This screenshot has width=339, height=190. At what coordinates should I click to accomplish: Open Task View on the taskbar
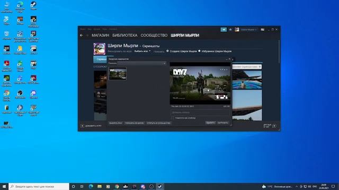[x=82, y=186]
